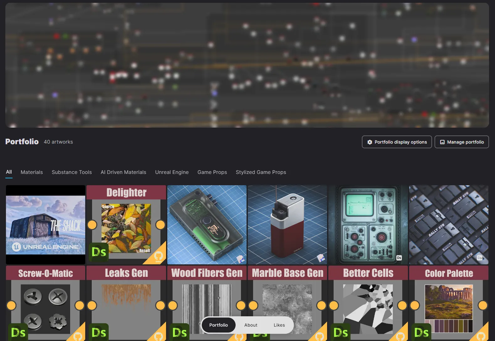Image resolution: width=495 pixels, height=341 pixels.
Task: Click the GitHub icon on the Delighter thumbnail
Action: (159, 256)
